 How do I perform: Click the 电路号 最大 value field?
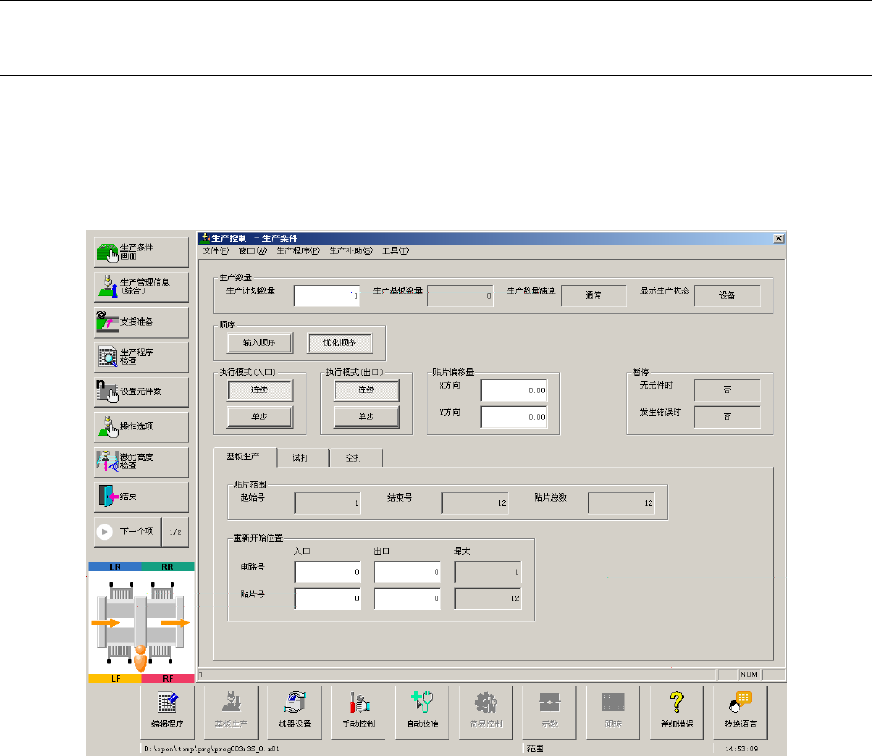(x=487, y=571)
